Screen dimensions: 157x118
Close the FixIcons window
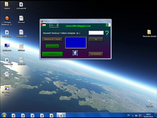107,20
